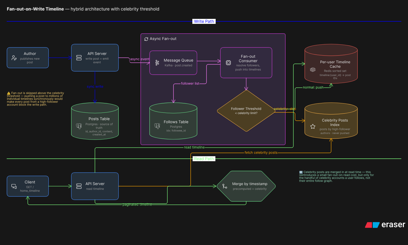Click the 'normal: push' edge label
The image size is (408, 245).
tap(313, 87)
